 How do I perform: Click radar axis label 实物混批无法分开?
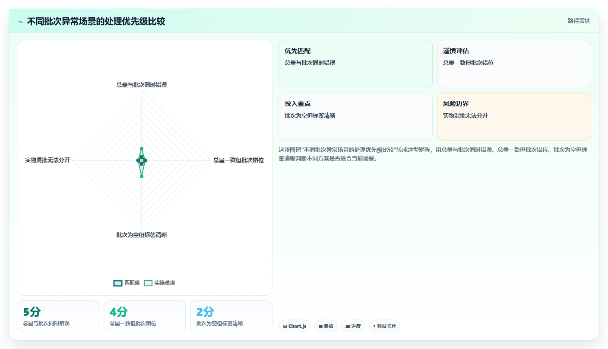(x=47, y=160)
